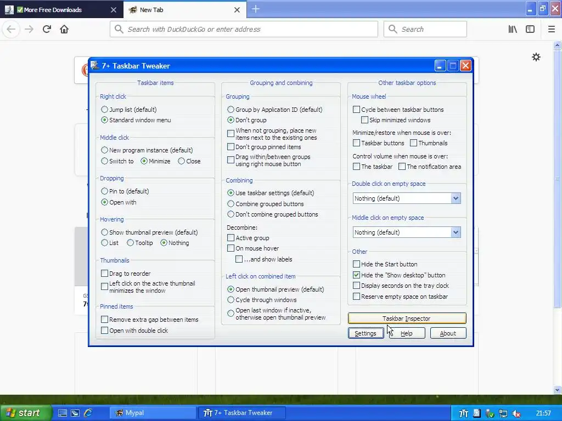Close the New Tab tab
This screenshot has height=421, width=562.
pyautogui.click(x=237, y=10)
